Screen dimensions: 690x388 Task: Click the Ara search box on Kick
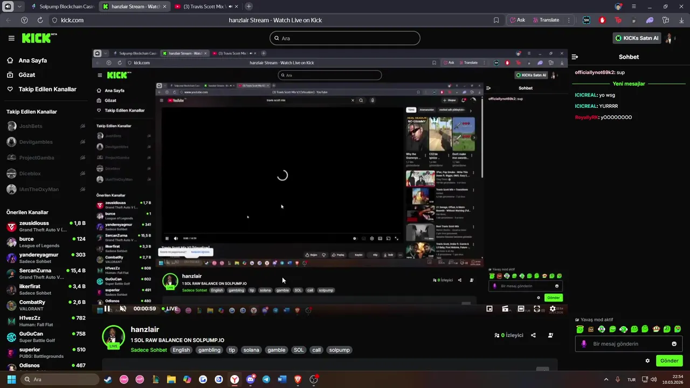point(345,38)
